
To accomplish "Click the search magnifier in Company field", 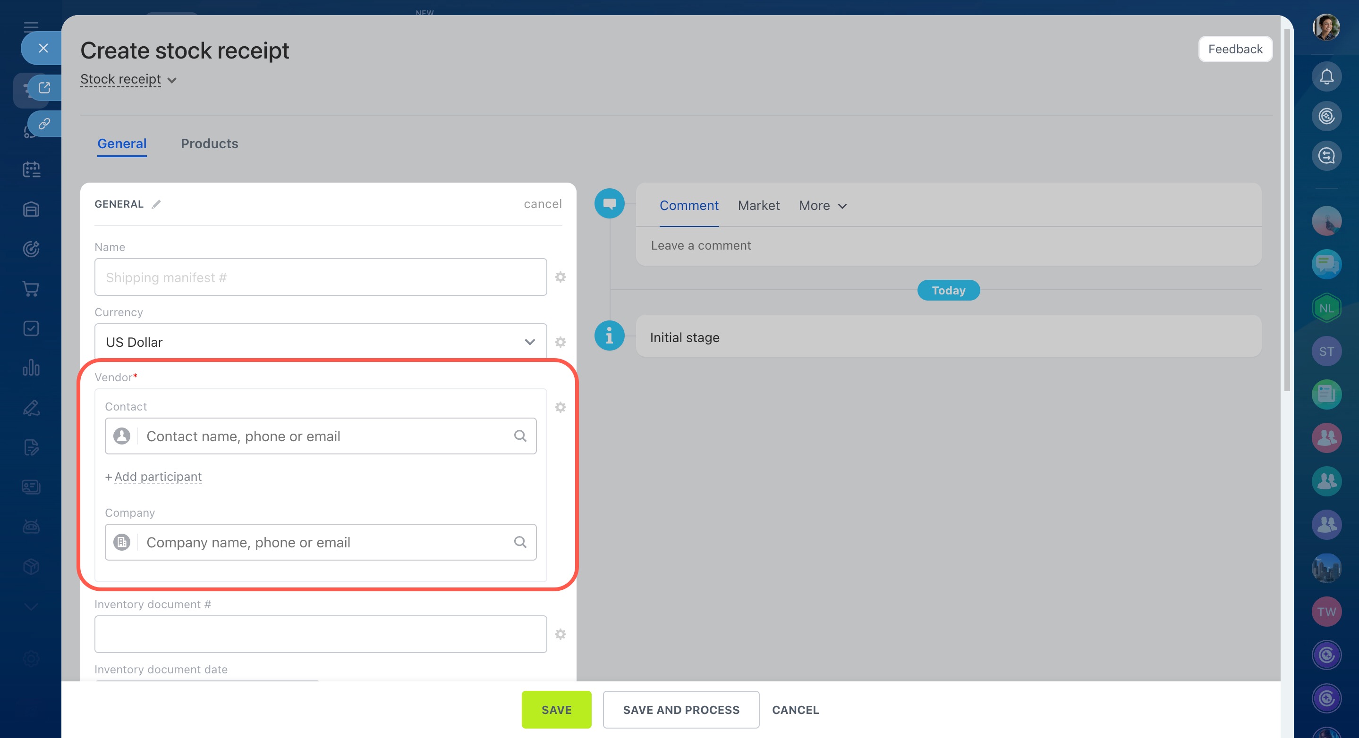I will pos(520,542).
